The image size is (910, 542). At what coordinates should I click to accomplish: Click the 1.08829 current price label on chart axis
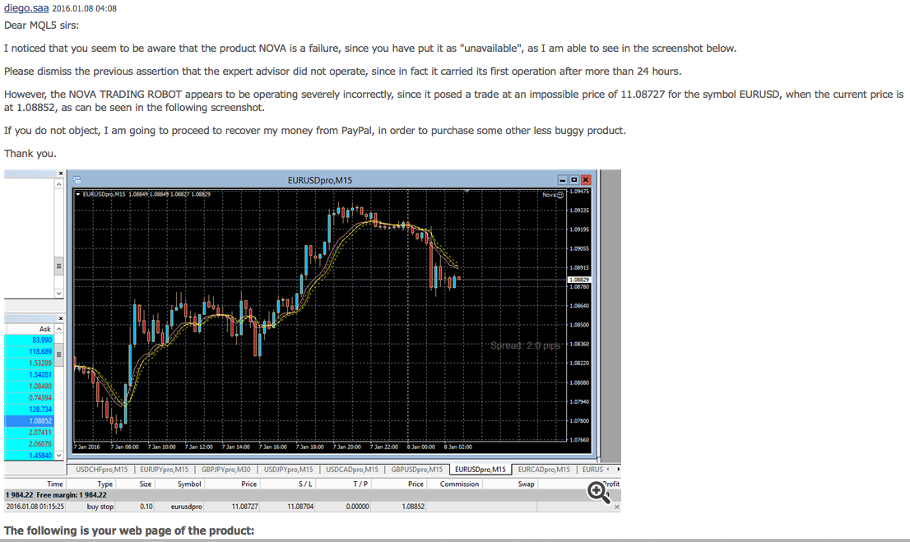pos(578,280)
